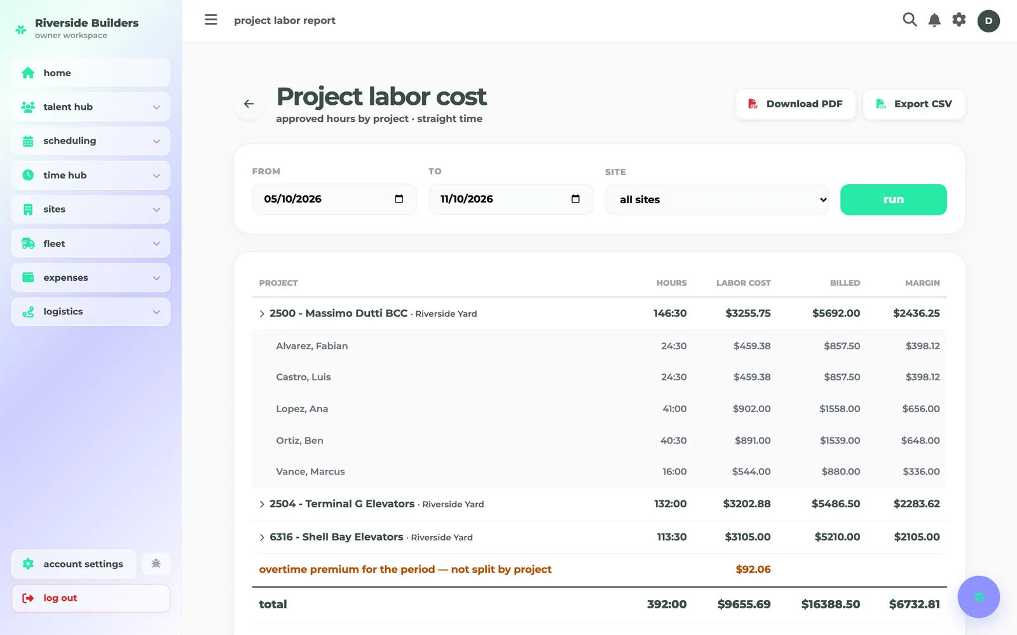1017x635 pixels.
Task: Click the expenses wallet icon
Action: coord(28,277)
